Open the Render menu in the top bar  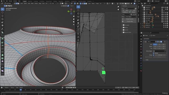click(x=11, y=1)
